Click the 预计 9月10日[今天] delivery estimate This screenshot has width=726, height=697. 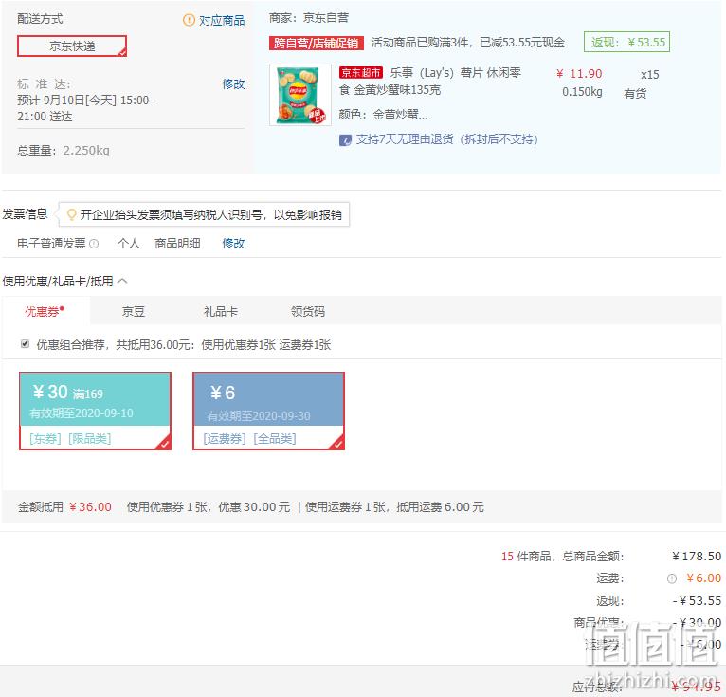[84, 108]
